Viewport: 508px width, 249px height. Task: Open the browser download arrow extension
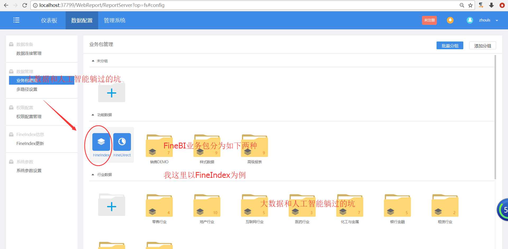[492, 5]
